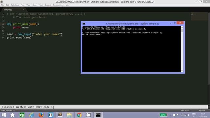Click the ENG US language indicator
Viewport: 210px width, 118px height.
coord(194,115)
